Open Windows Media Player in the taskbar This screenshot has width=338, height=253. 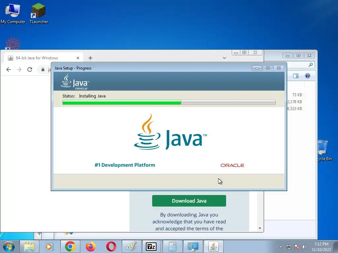[x=49, y=246]
